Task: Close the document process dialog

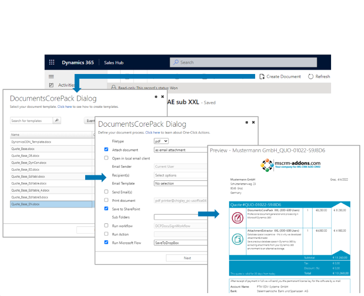Action: click(x=253, y=122)
